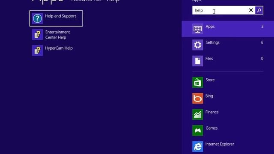Click the Settings gear icon
The height and width of the screenshot is (154, 274).
click(198, 45)
